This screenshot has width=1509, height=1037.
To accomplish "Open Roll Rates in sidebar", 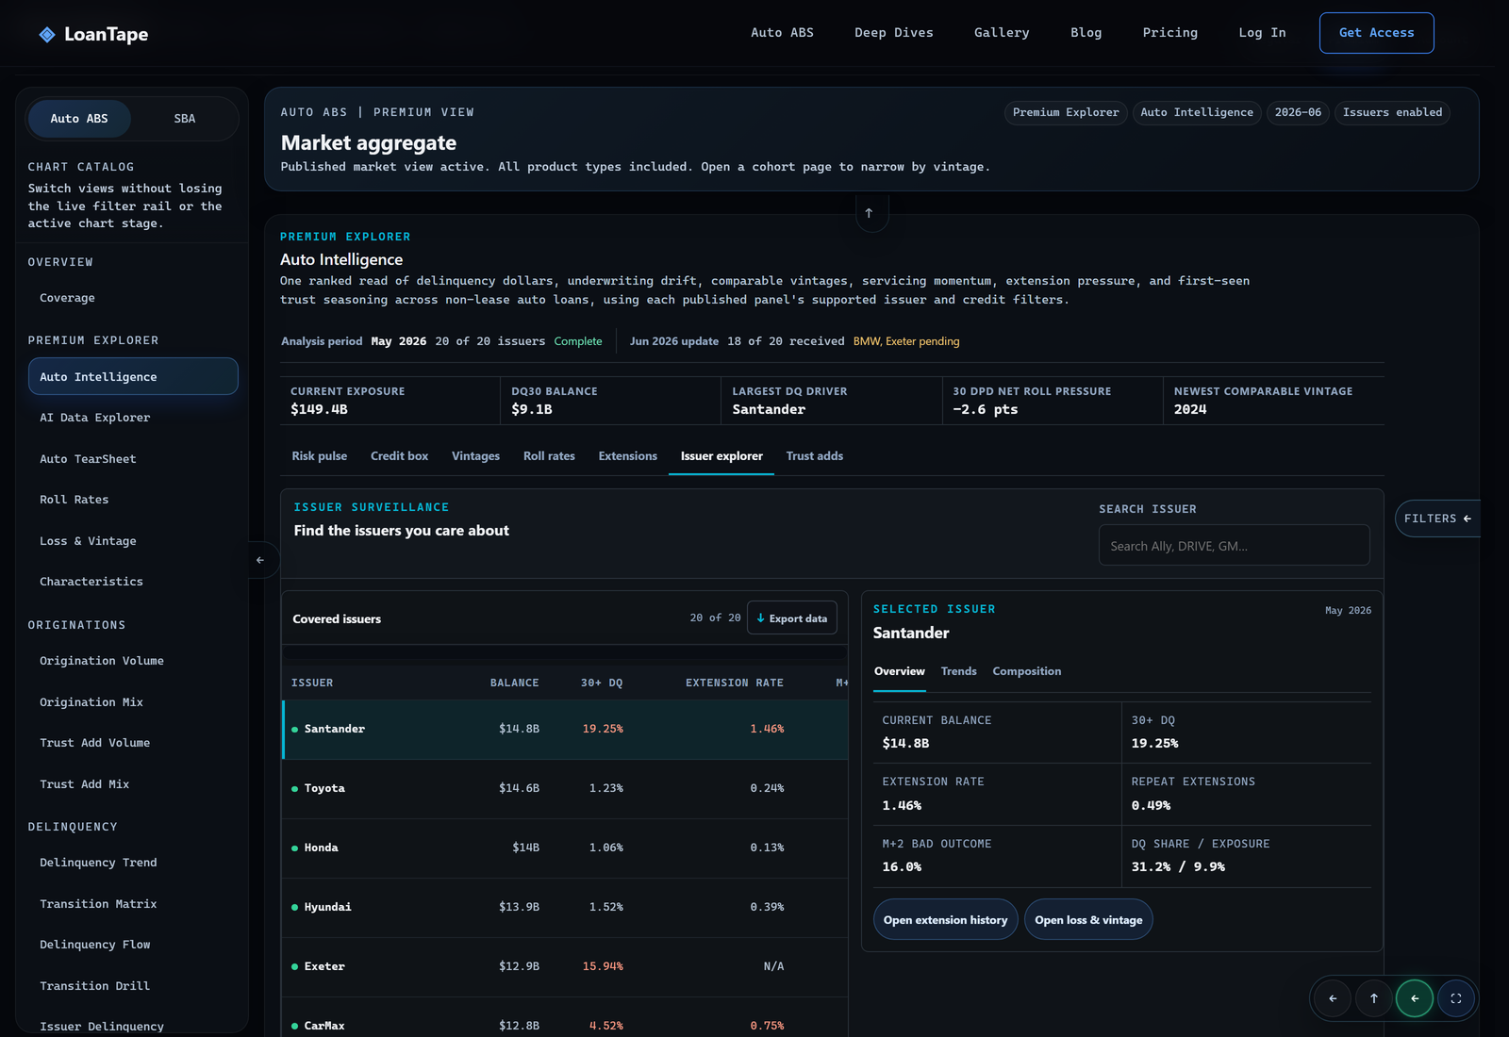I will tap(133, 500).
